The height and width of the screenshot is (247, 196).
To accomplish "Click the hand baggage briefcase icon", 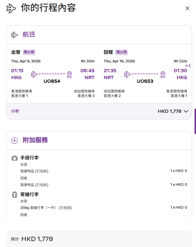I will tap(14, 158).
